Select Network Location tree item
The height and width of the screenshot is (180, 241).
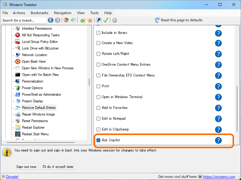pyautogui.click(x=34, y=55)
